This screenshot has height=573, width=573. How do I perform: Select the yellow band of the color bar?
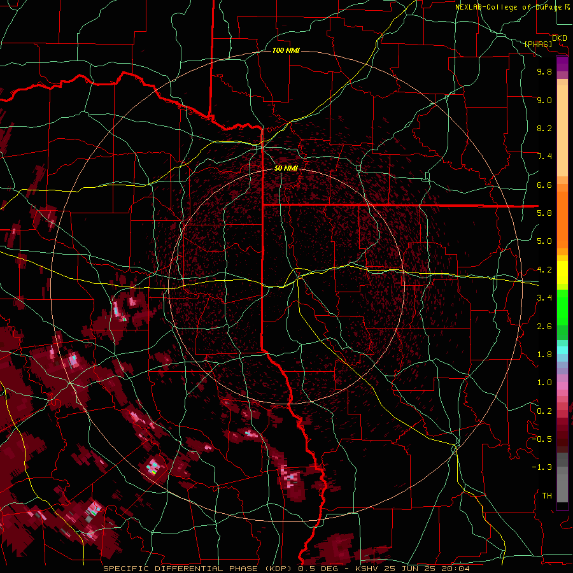562,272
